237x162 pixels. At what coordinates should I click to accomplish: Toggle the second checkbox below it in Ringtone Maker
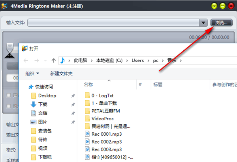(x=9, y=106)
